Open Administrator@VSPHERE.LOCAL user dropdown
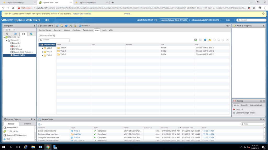Image resolution: width=268 pixels, height=150 pixels. 206,20
